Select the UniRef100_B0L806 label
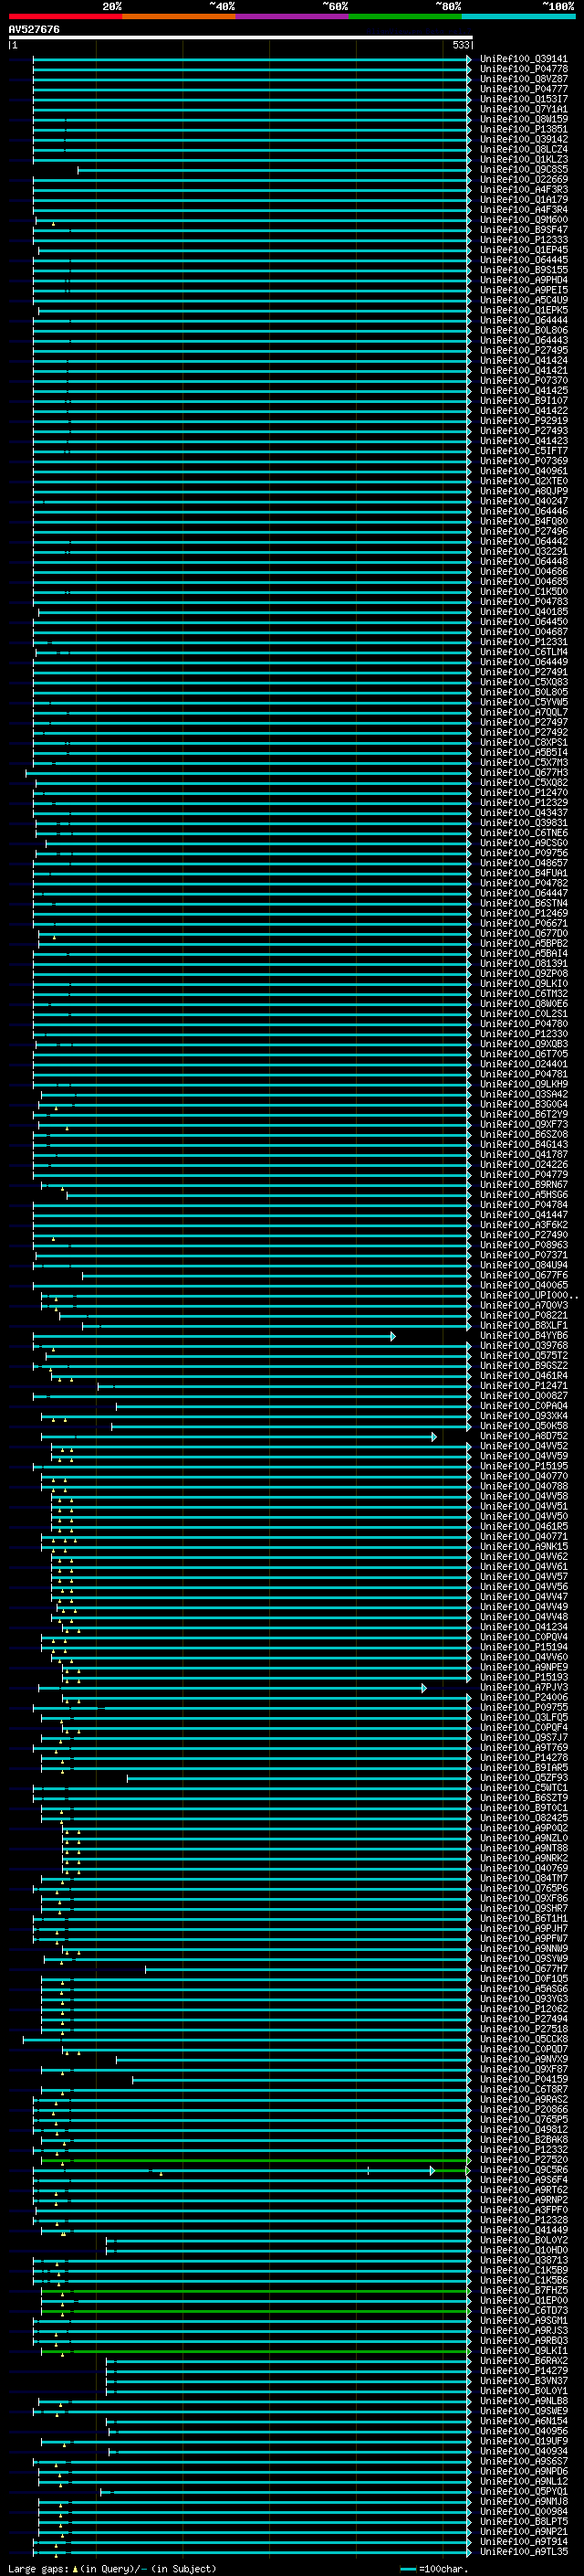This screenshot has height=2576, width=584. [x=524, y=330]
